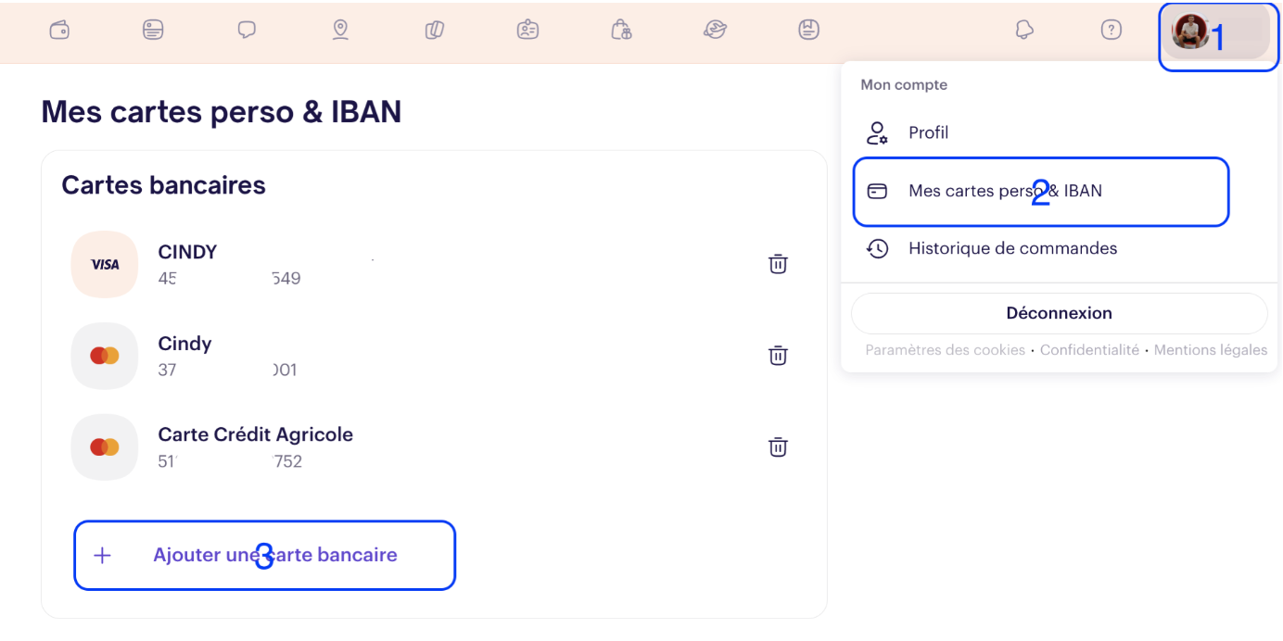Delete the Cindy Mastercard
This screenshot has width=1283, height=641.
tap(778, 356)
